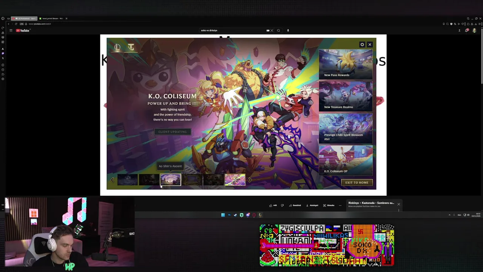The width and height of the screenshot is (483, 272).
Task: Open browser sidebar settings gear at bottom
Action: (x=3, y=79)
